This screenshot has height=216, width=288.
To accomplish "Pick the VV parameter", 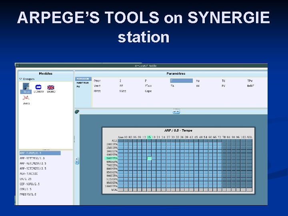I will click(x=198, y=86).
